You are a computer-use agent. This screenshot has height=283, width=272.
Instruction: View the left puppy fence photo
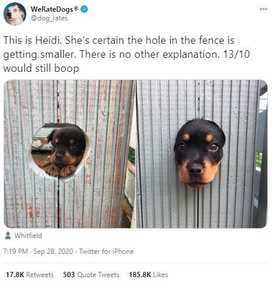pos(69,154)
